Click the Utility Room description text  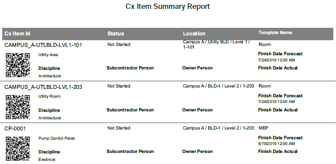(x=49, y=96)
